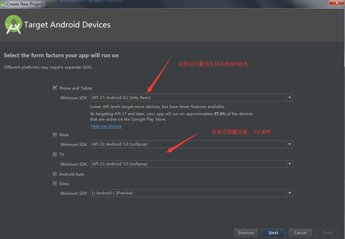Open the Help me choose link
Screen dimensions: 345x239
click(x=106, y=126)
